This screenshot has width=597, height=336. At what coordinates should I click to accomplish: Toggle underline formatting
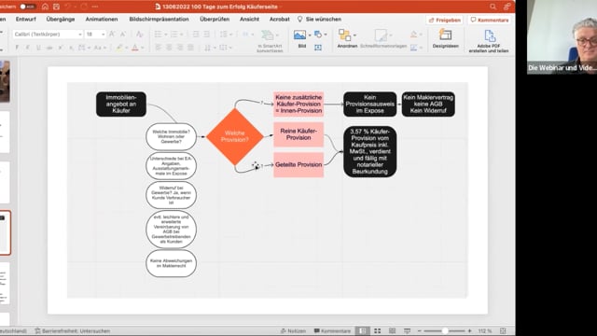(x=38, y=48)
